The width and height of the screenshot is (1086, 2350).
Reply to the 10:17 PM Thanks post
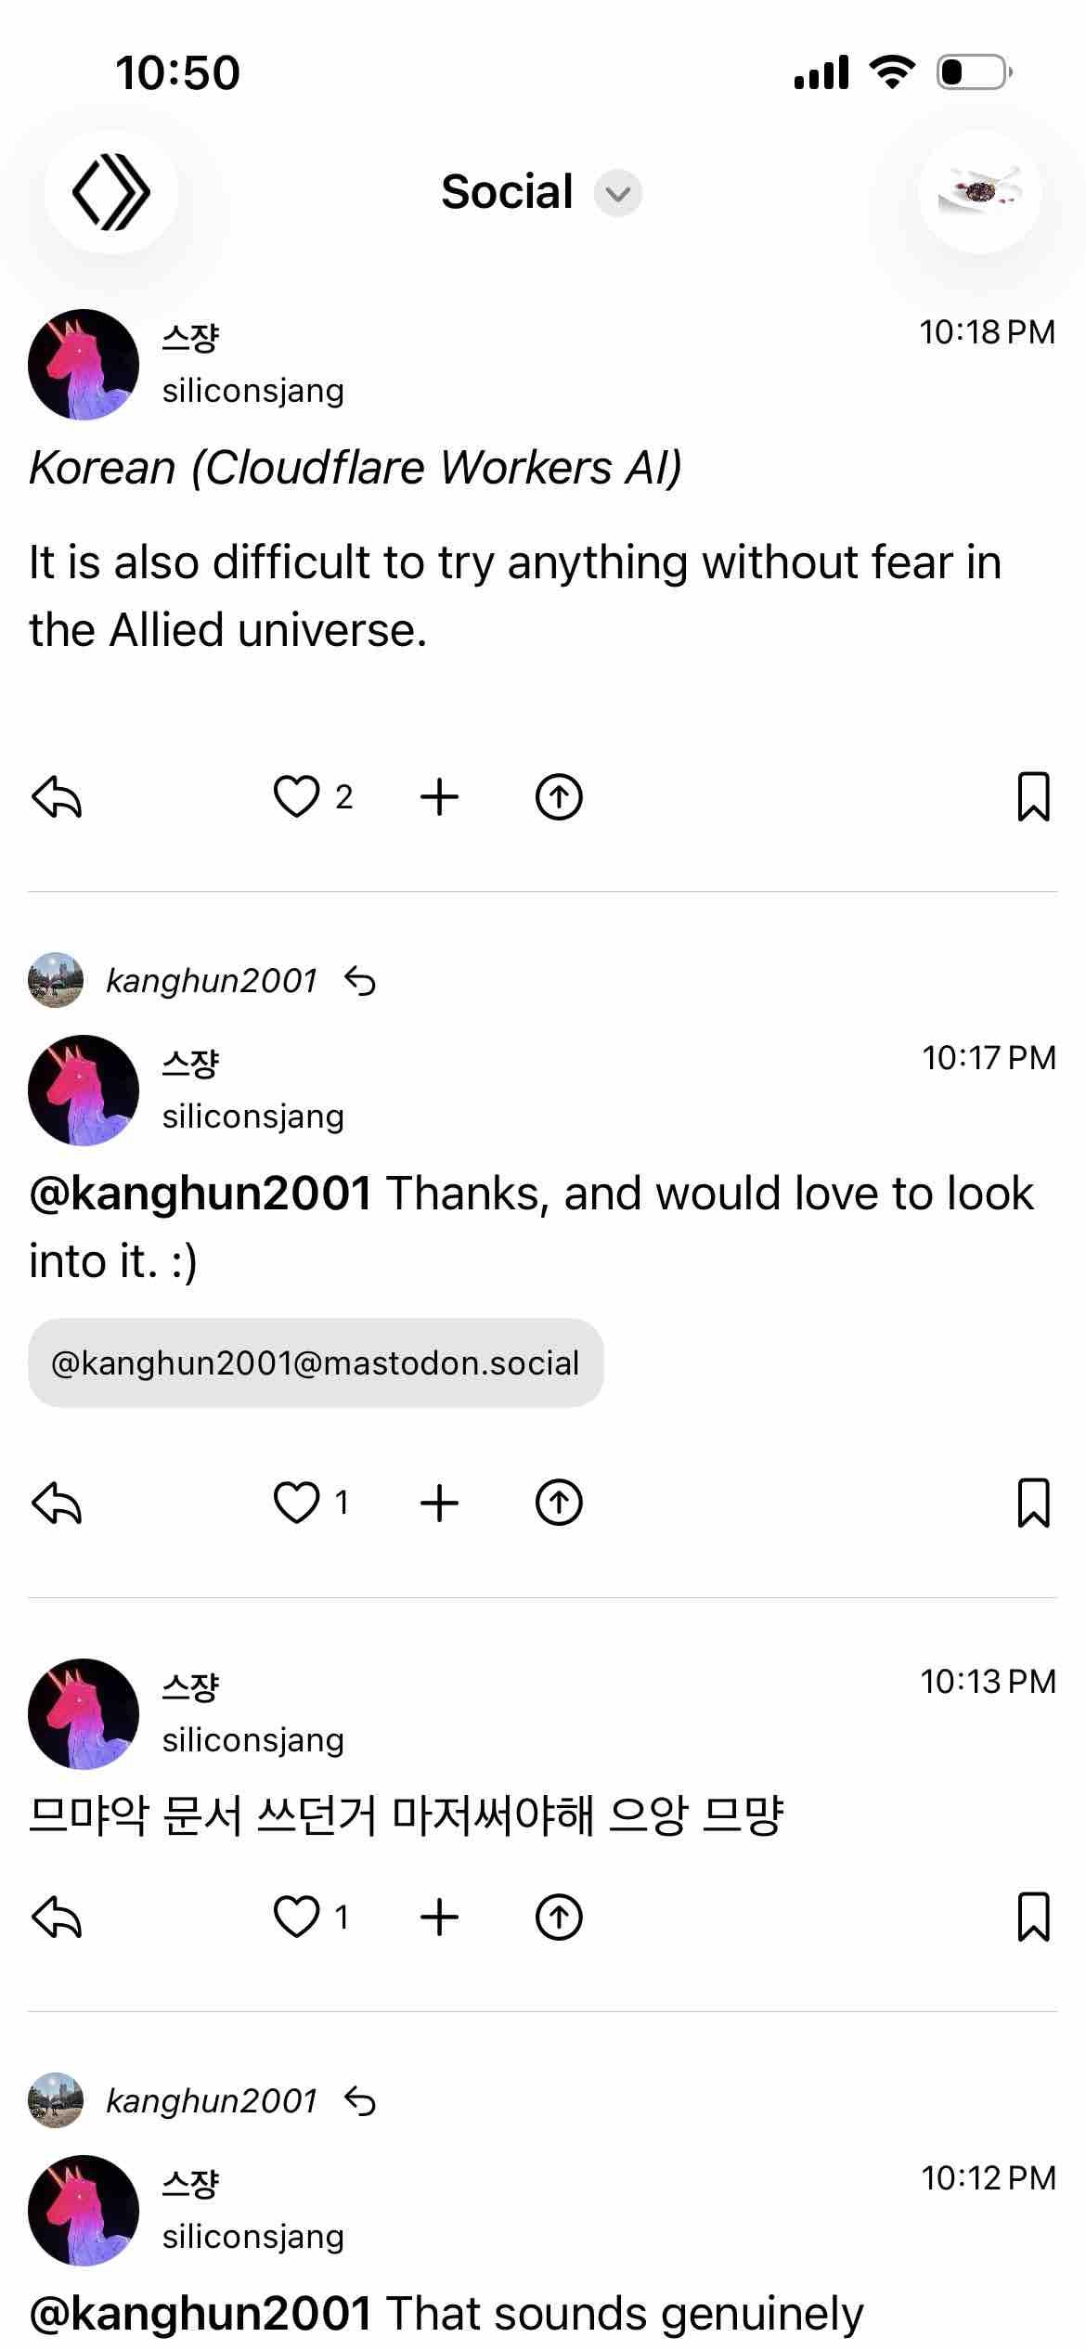58,1503
